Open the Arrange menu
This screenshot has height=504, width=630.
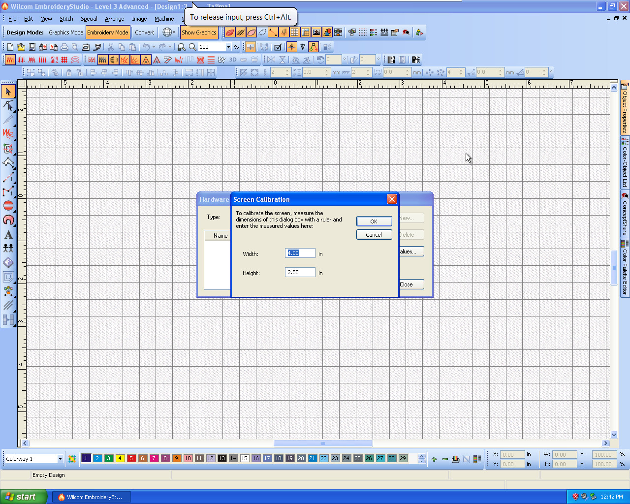(114, 19)
